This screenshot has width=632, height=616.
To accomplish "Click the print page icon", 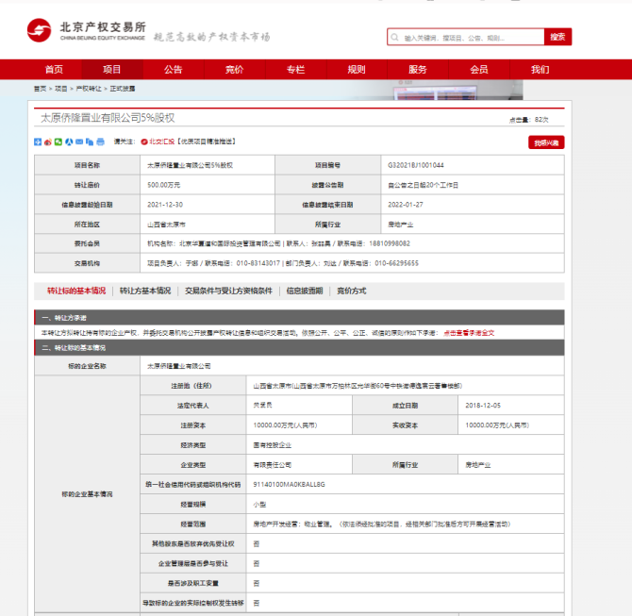I will pos(100,142).
